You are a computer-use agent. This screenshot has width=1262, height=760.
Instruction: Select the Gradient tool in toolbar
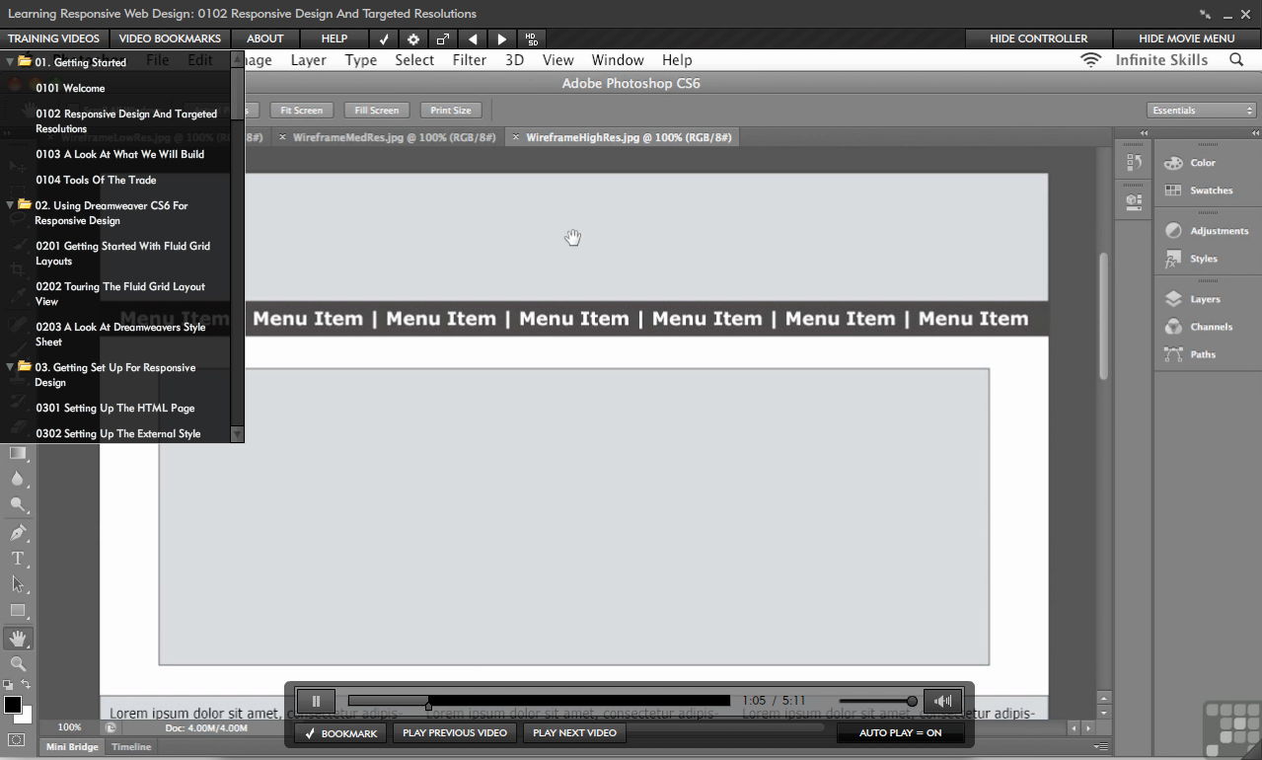pos(18,453)
